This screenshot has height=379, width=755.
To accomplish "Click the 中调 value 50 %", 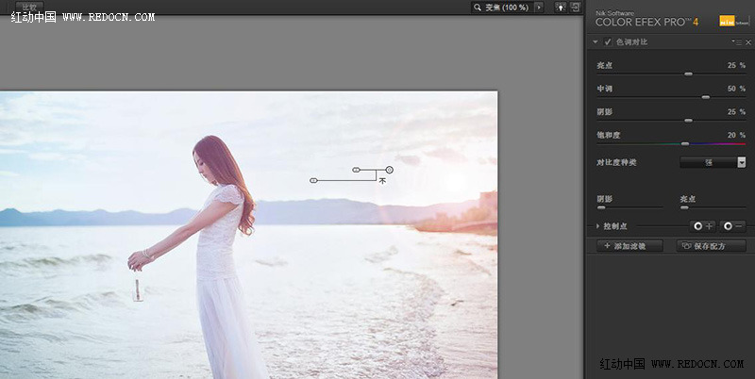I will (x=736, y=89).
